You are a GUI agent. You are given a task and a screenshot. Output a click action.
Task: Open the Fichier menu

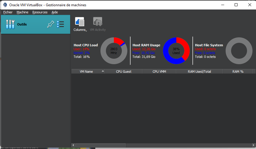point(8,12)
